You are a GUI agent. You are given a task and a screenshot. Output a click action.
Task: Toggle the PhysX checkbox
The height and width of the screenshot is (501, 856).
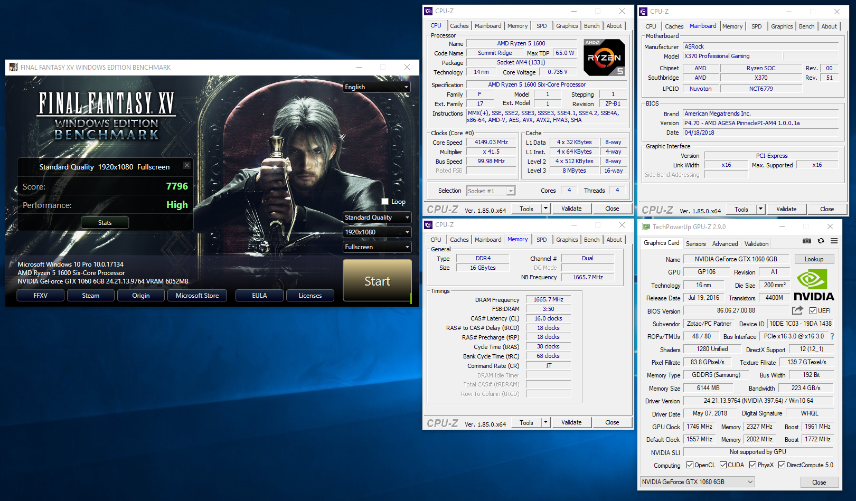752,465
